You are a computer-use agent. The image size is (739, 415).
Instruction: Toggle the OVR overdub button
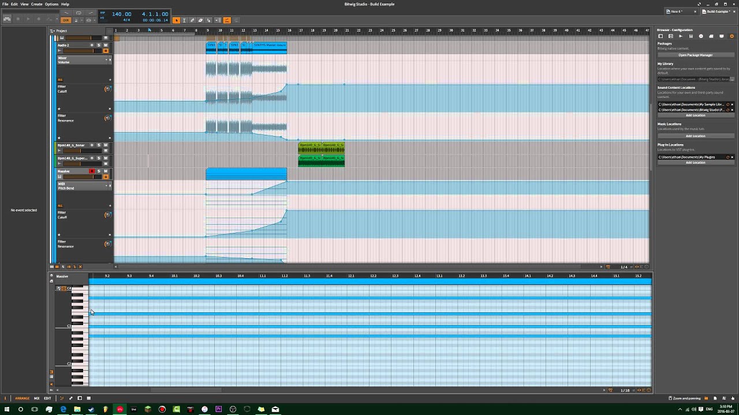66,20
